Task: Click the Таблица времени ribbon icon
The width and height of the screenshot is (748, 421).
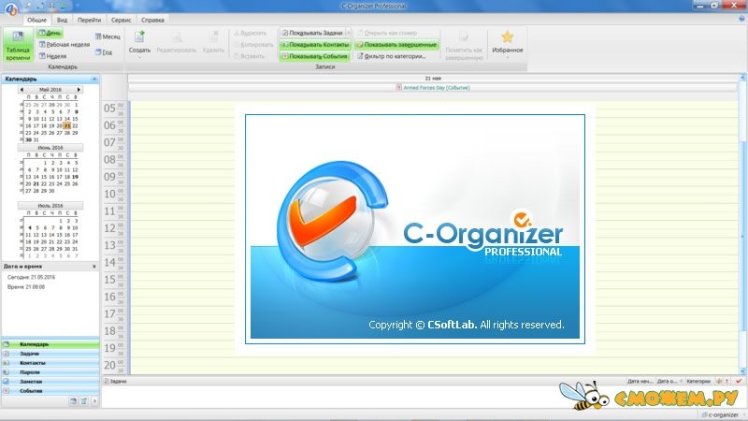Action: click(x=18, y=46)
